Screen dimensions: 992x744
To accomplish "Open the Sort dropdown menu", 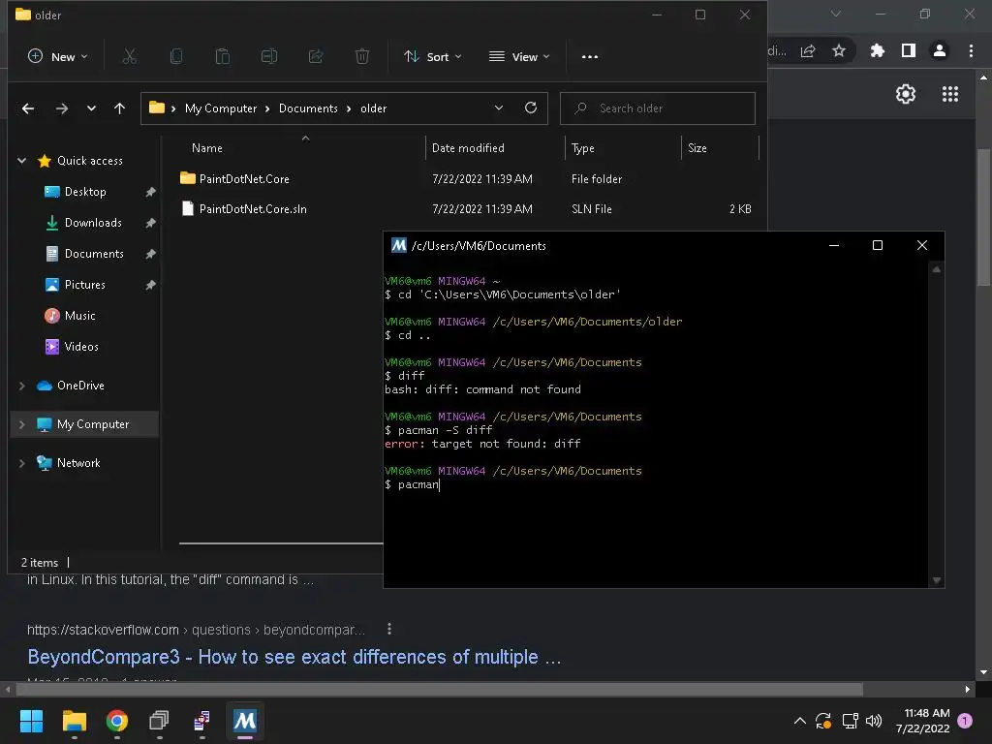I will click(x=433, y=57).
